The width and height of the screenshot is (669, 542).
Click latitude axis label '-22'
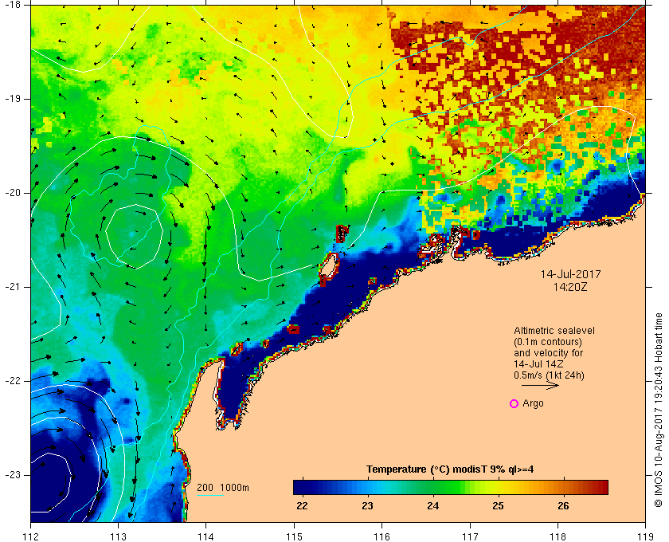(x=12, y=381)
